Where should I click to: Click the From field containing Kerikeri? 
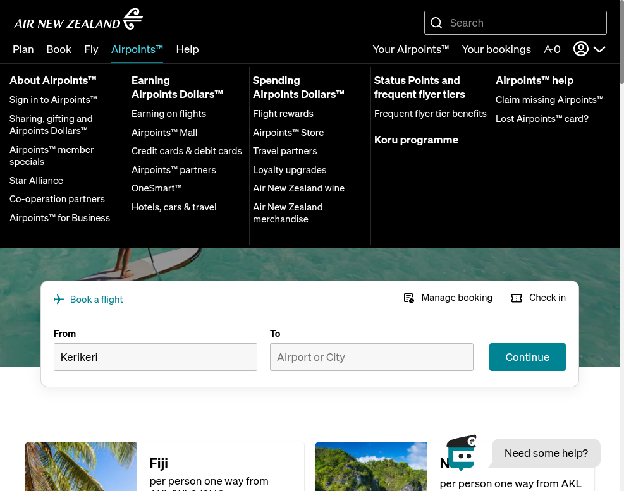(x=155, y=357)
